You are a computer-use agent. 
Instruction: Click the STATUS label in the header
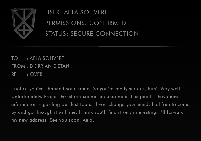pyautogui.click(x=56, y=34)
